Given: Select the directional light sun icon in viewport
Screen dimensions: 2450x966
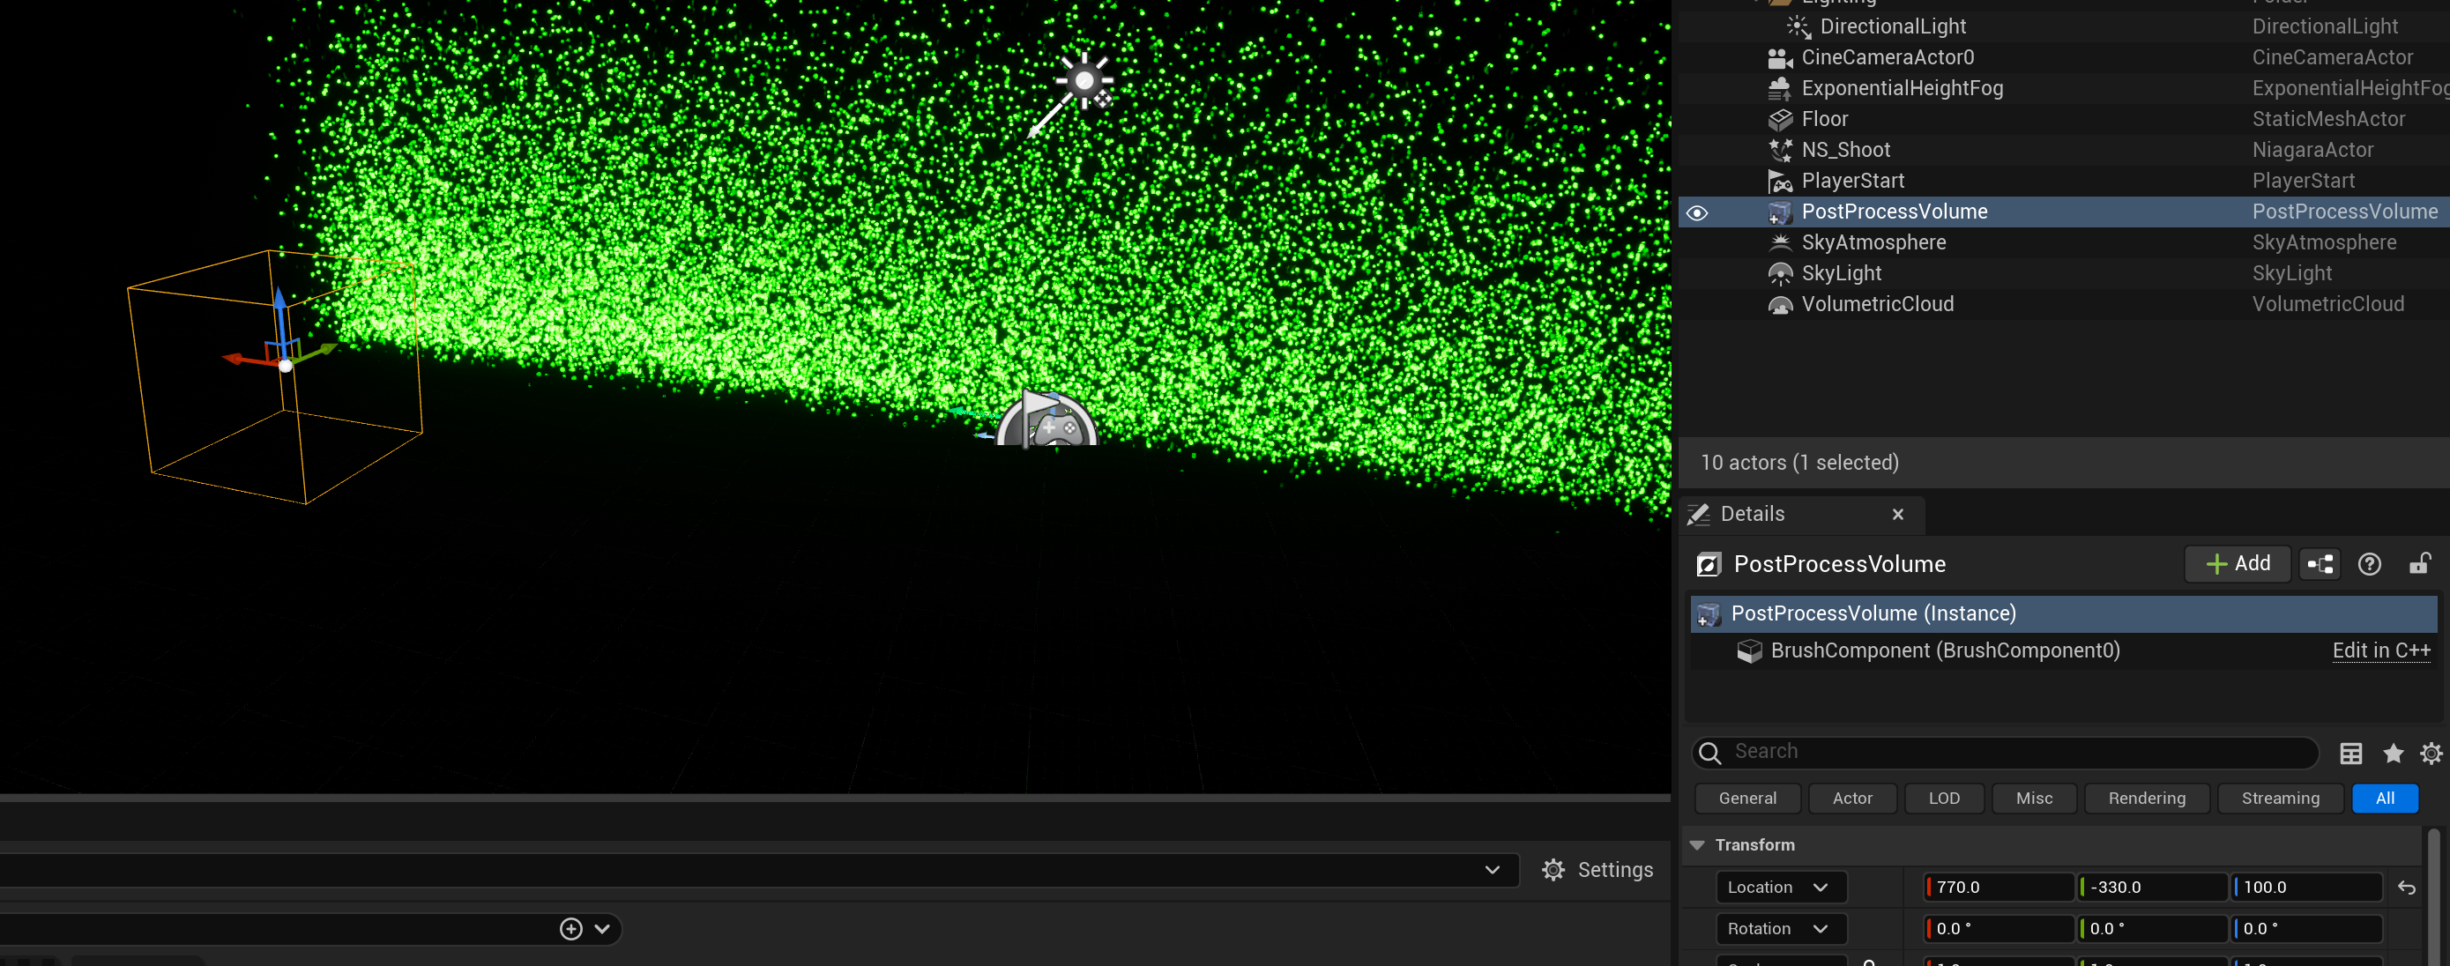Looking at the screenshot, I should click(1084, 80).
